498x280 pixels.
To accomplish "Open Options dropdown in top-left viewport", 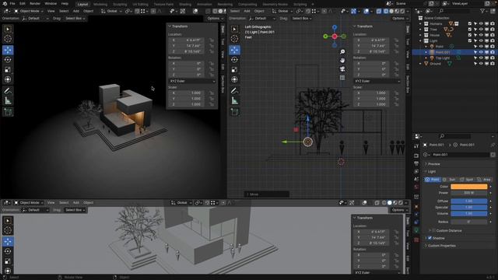I will pos(215,19).
